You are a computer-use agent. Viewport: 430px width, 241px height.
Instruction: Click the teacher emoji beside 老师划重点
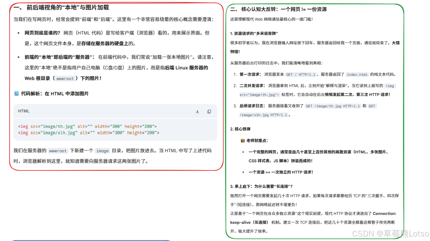pyautogui.click(x=242, y=141)
